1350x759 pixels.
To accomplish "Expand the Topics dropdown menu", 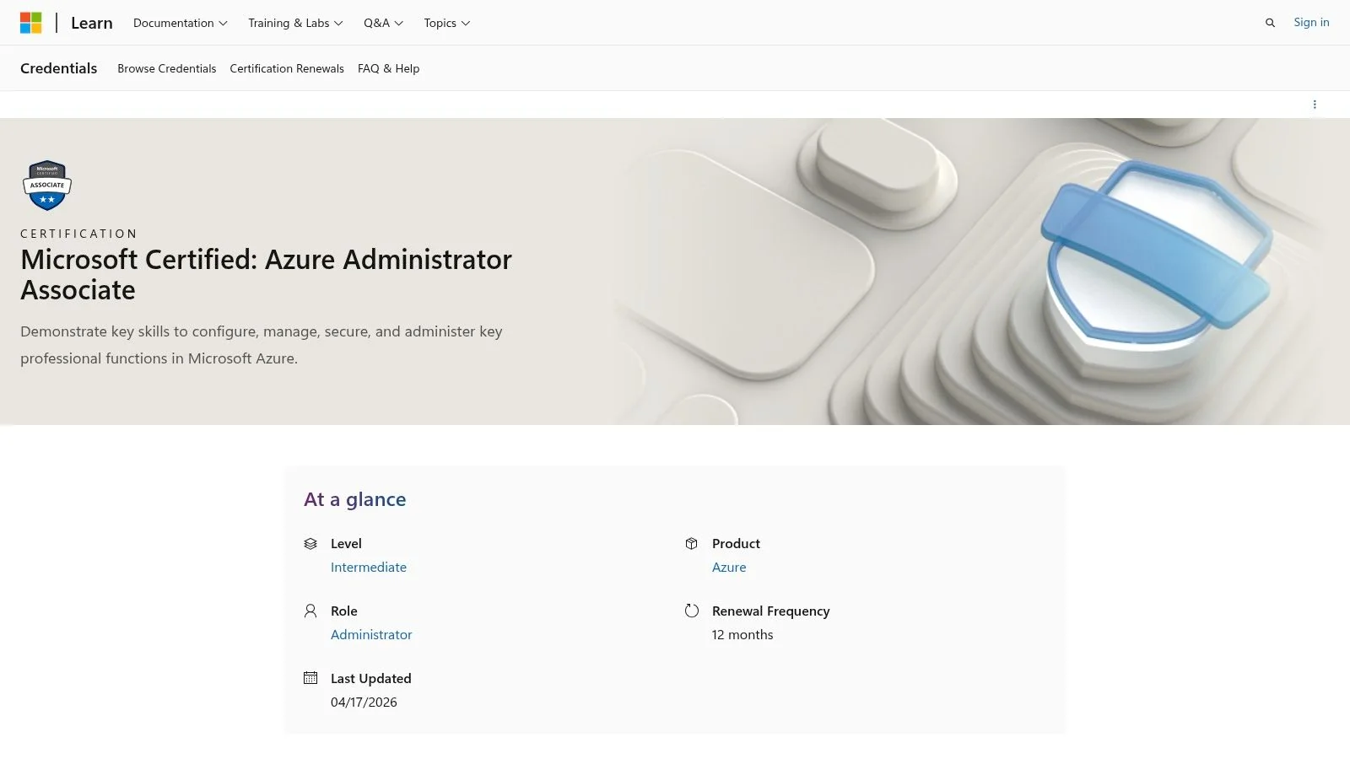I will pyautogui.click(x=447, y=23).
